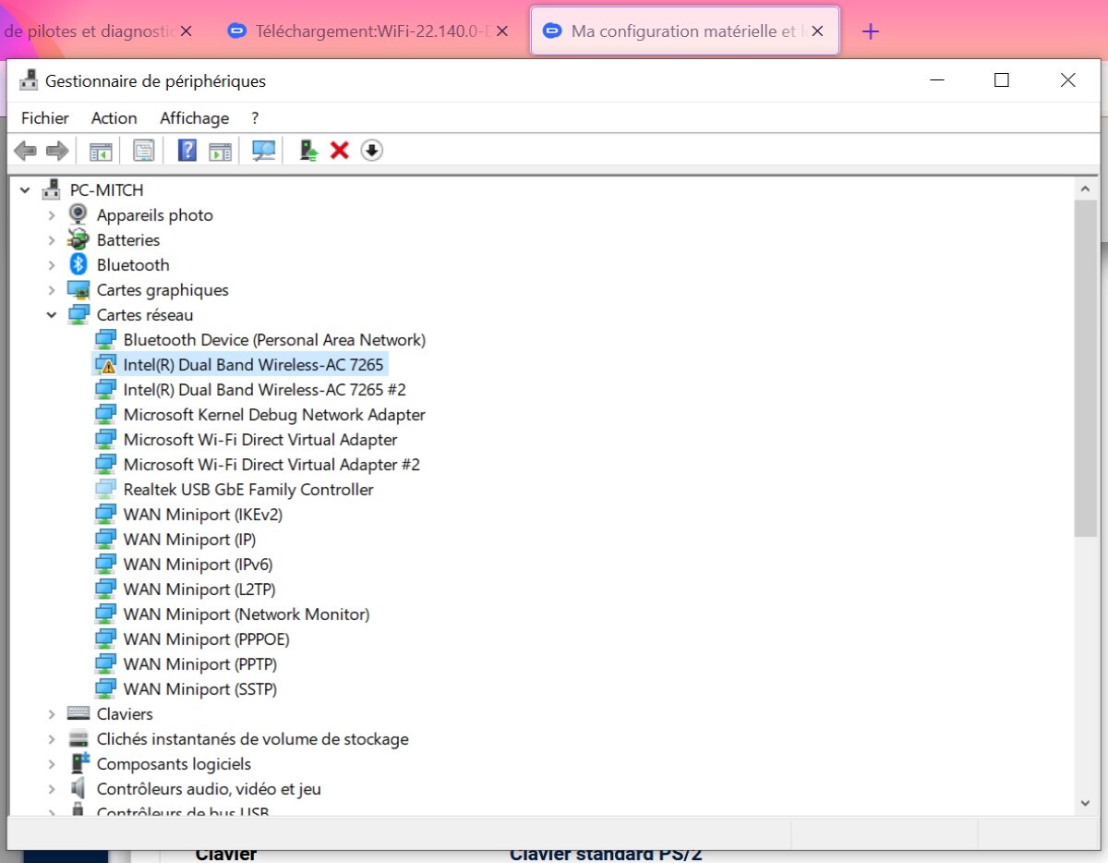Select WAN Miniport (Network Monitor)

tap(247, 614)
